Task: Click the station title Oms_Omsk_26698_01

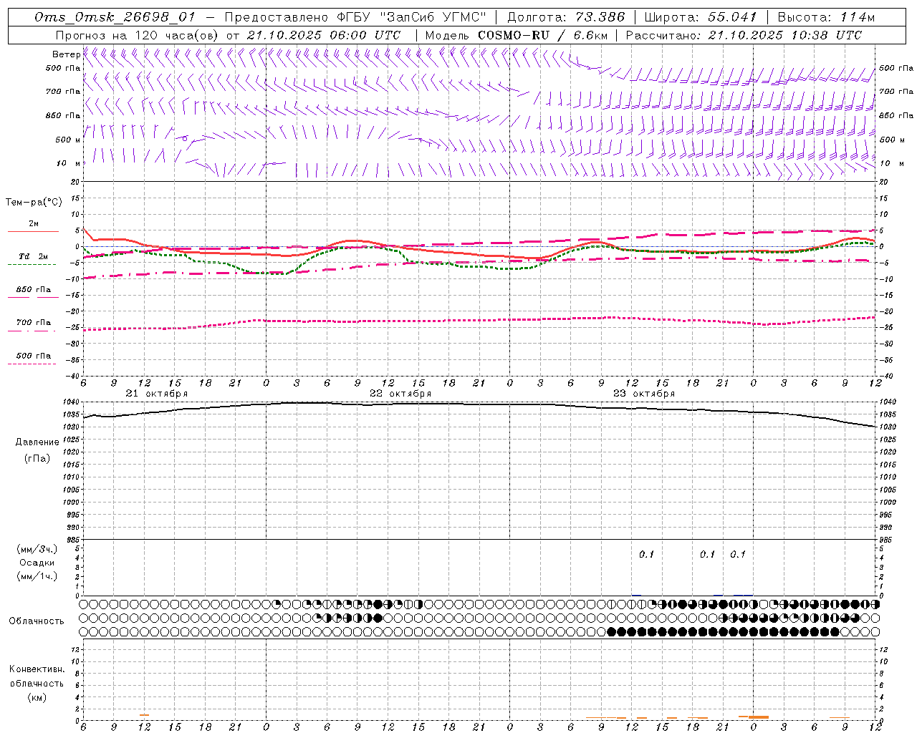Action: (x=115, y=16)
